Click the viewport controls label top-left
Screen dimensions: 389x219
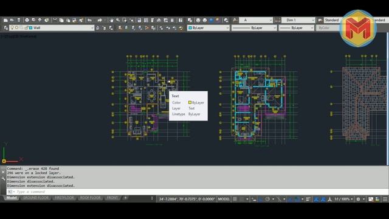click(x=19, y=36)
